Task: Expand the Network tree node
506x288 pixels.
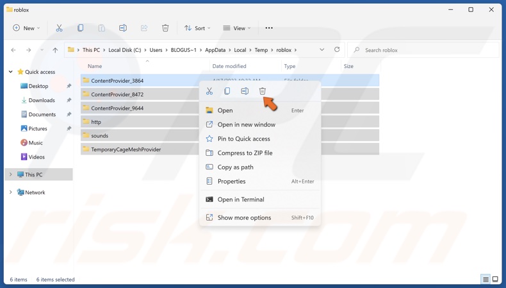Action: 11,192
